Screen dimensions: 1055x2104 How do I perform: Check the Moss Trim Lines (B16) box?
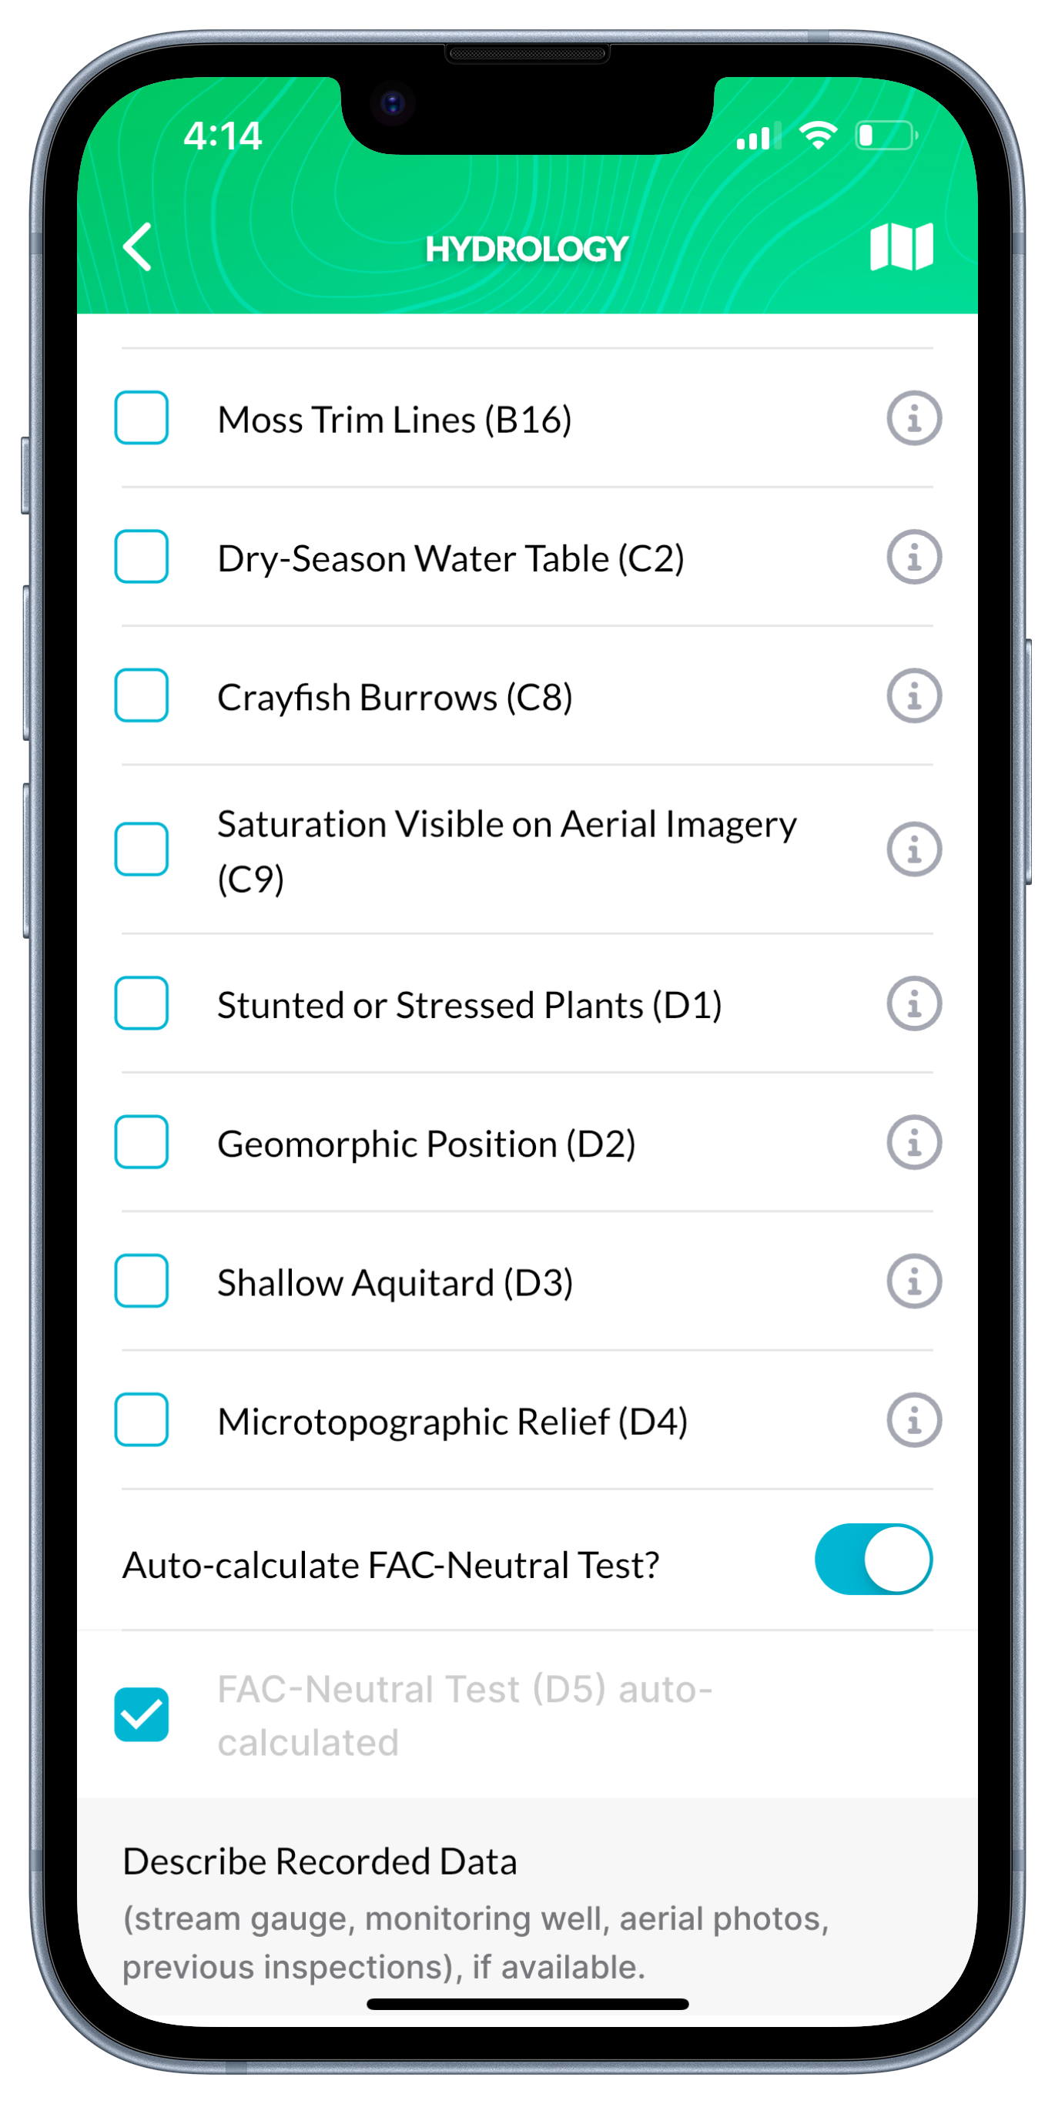click(x=141, y=418)
